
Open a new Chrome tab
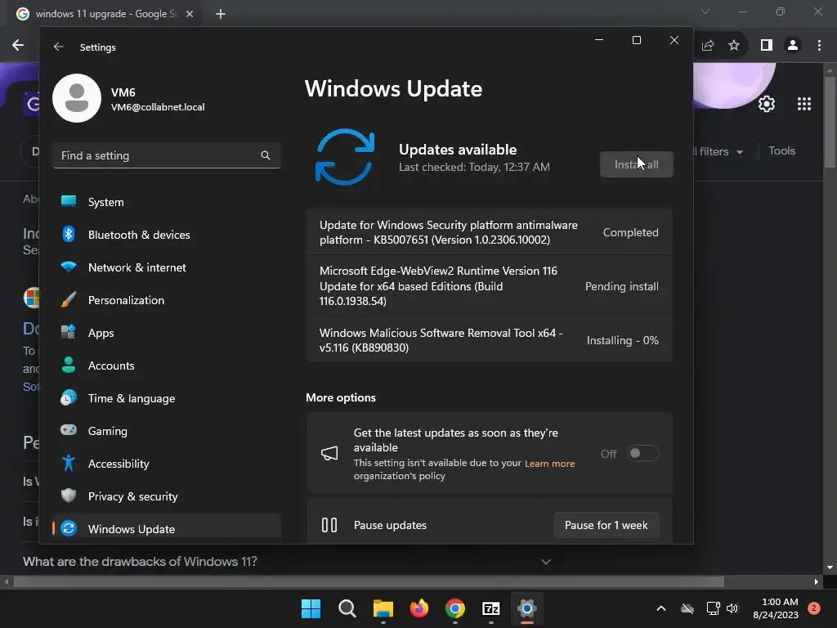pos(221,14)
